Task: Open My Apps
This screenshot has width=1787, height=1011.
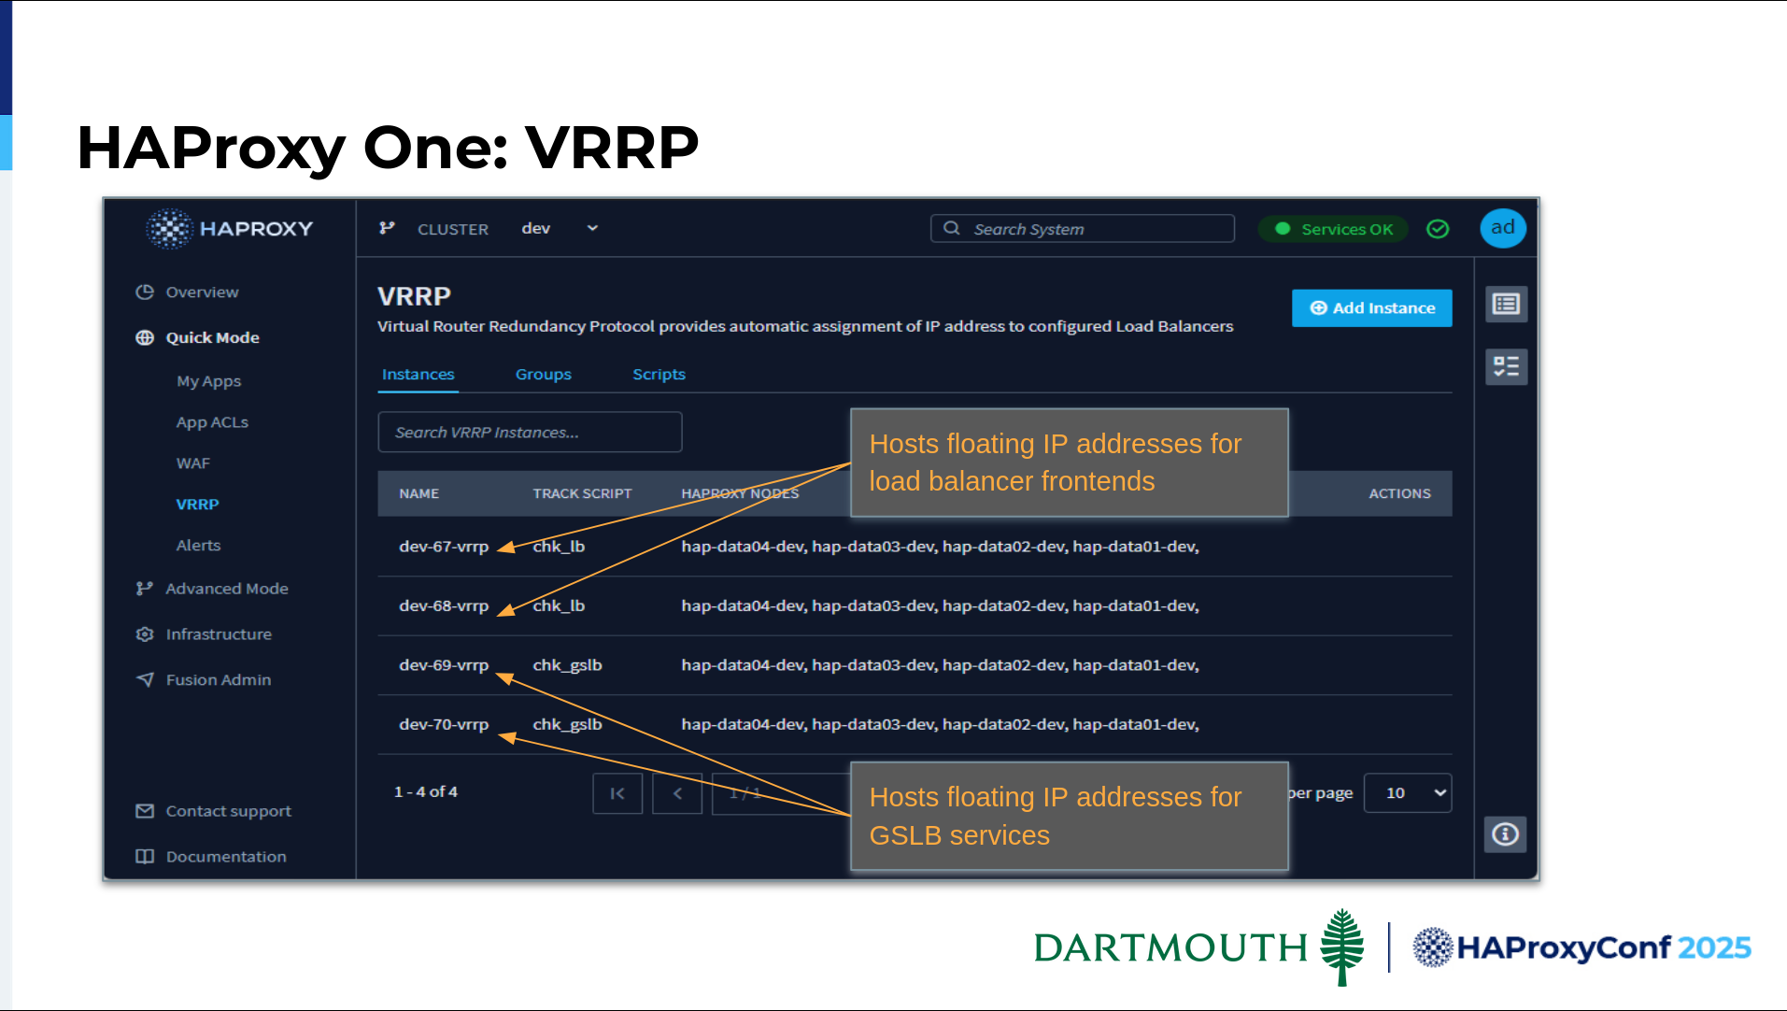Action: [x=208, y=381]
